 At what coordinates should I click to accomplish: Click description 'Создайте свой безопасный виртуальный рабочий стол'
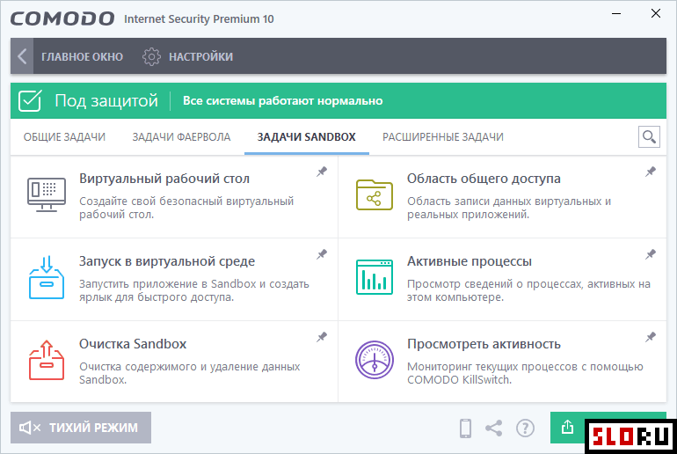pyautogui.click(x=186, y=208)
